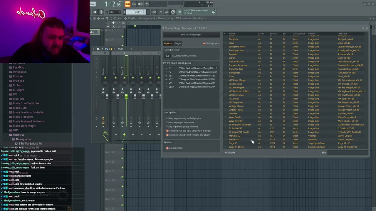Sort plugin list by Vendor column header
The width and height of the screenshot is (376, 211).
point(312,34)
